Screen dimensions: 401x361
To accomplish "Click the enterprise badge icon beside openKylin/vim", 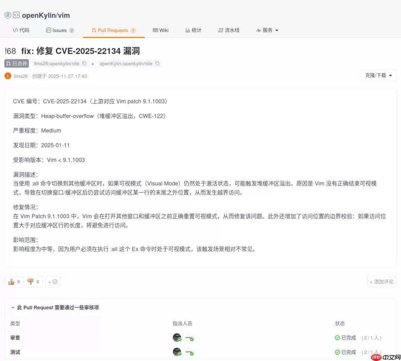I will (x=8, y=15).
